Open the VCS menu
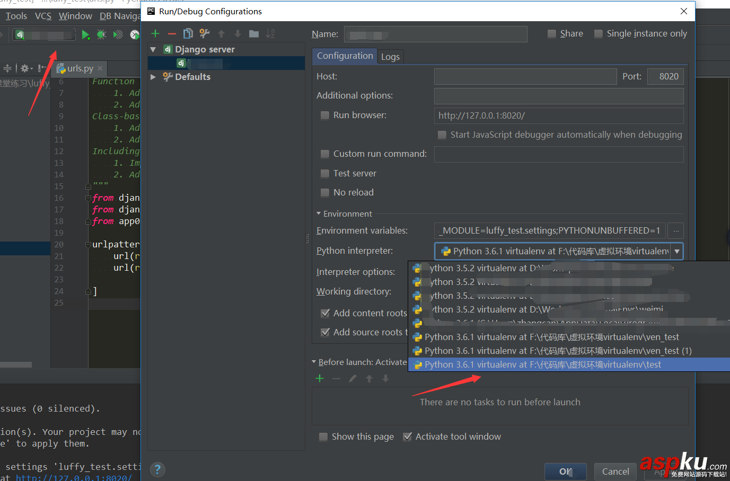 point(43,16)
